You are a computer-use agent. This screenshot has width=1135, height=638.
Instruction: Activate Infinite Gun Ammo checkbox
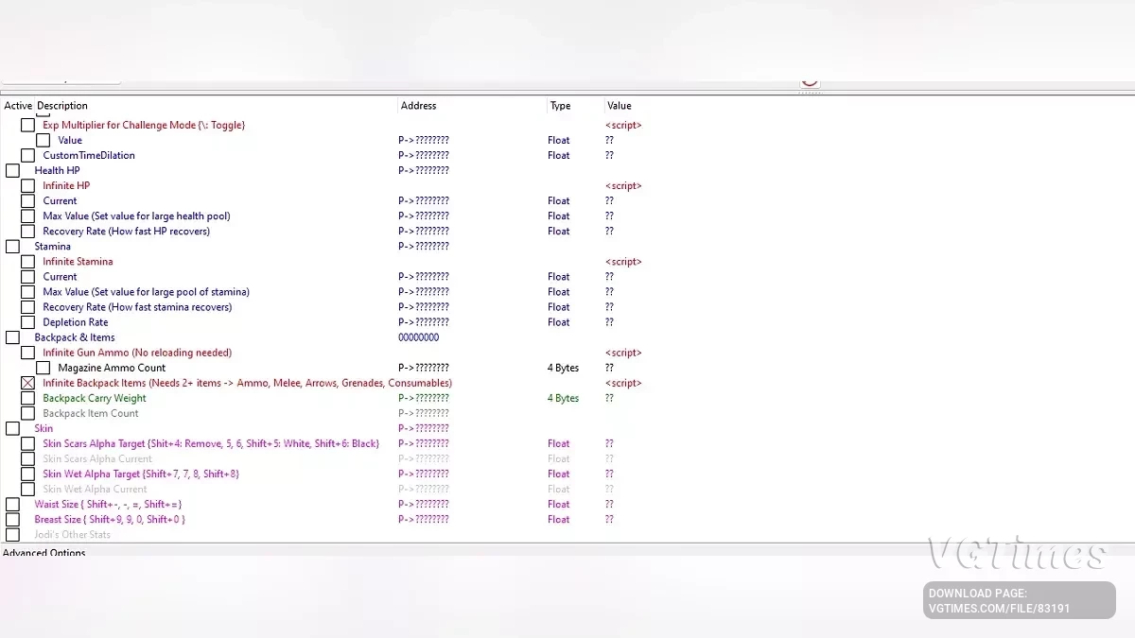(x=27, y=353)
